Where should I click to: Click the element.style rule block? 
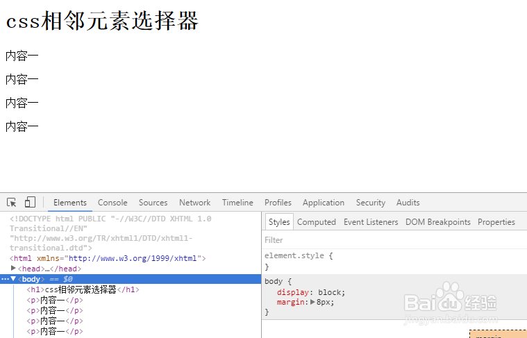pos(394,261)
